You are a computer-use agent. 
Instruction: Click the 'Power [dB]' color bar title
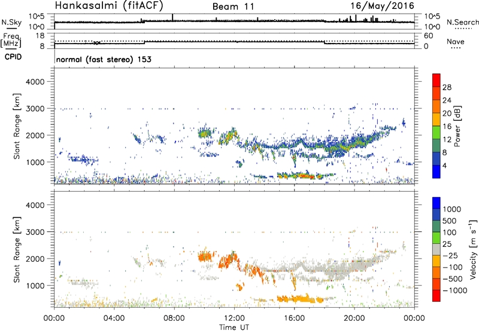coord(457,126)
